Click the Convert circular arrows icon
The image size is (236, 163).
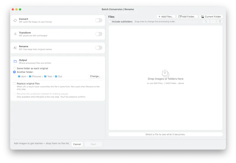[15, 20]
